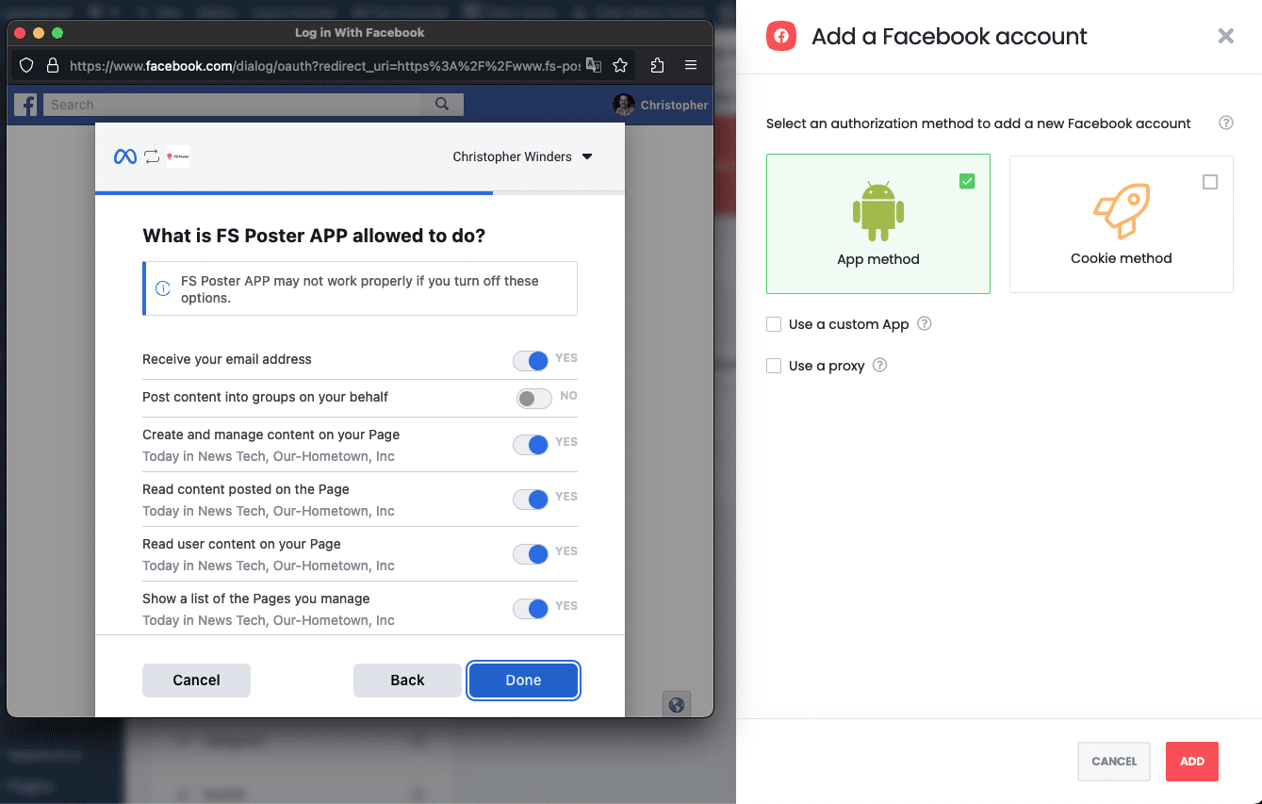This screenshot has width=1262, height=804.
Task: Click the Meta logo in the dialog
Action: [125, 156]
